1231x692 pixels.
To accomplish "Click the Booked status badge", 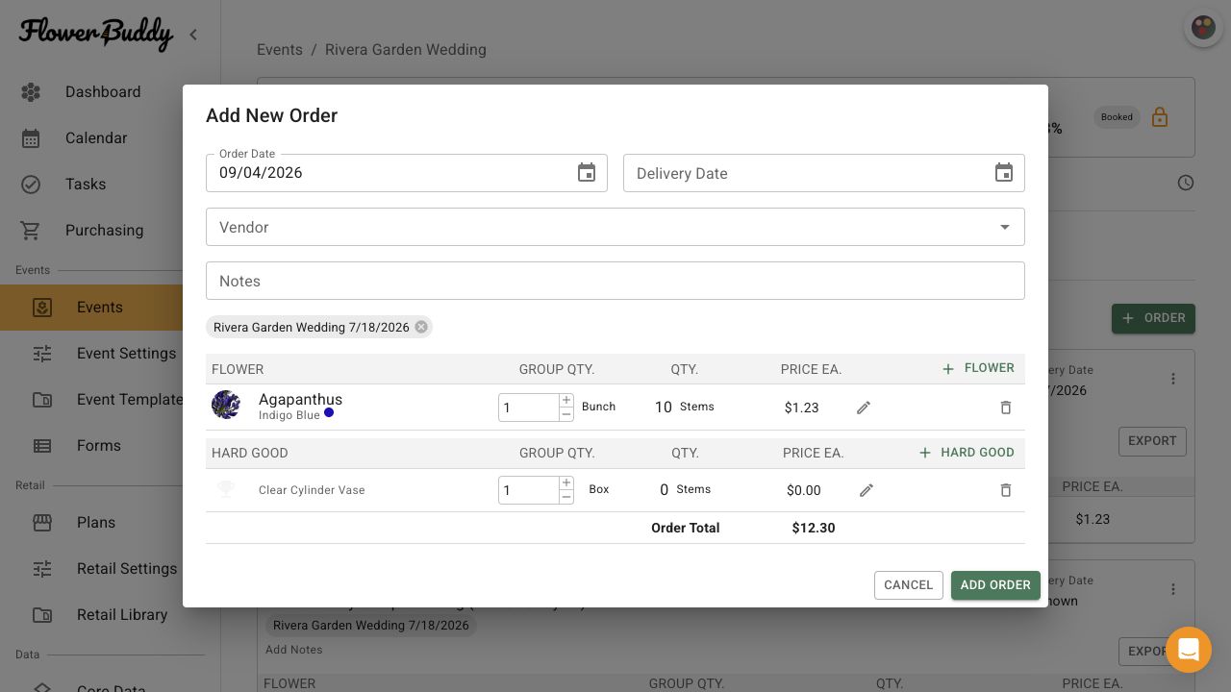I will tap(1117, 117).
